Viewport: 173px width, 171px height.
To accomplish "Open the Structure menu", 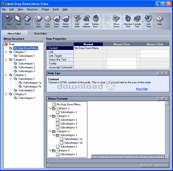I will [x=32, y=10].
